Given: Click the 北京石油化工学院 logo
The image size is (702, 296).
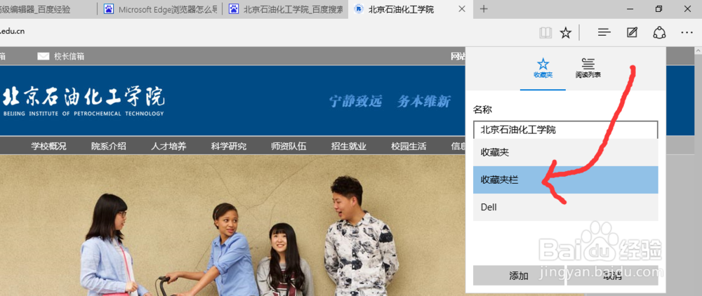Looking at the screenshot, I should (x=83, y=101).
